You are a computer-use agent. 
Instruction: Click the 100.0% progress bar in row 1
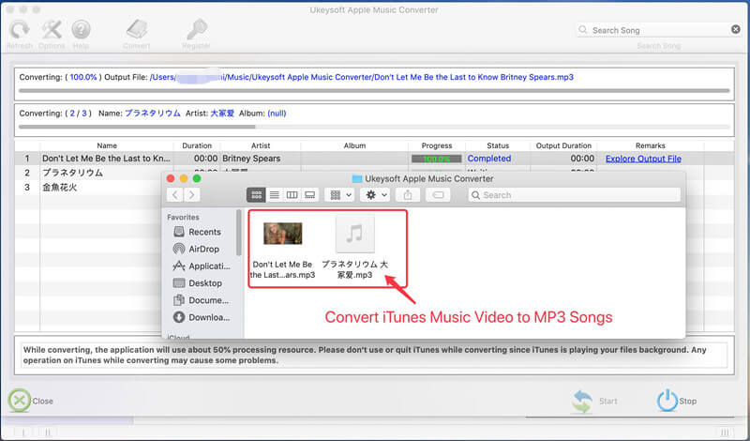coord(436,159)
